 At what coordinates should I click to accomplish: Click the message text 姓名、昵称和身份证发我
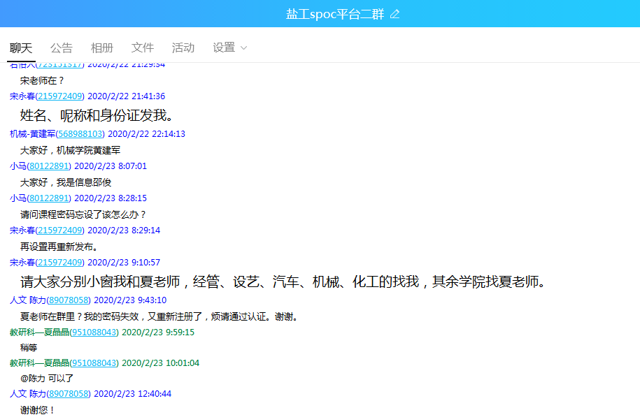click(x=97, y=115)
